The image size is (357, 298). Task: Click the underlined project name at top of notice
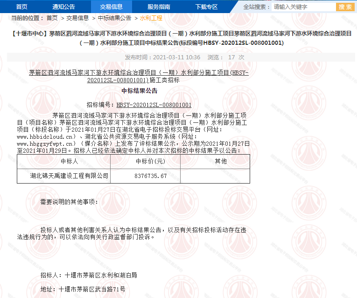139,76
